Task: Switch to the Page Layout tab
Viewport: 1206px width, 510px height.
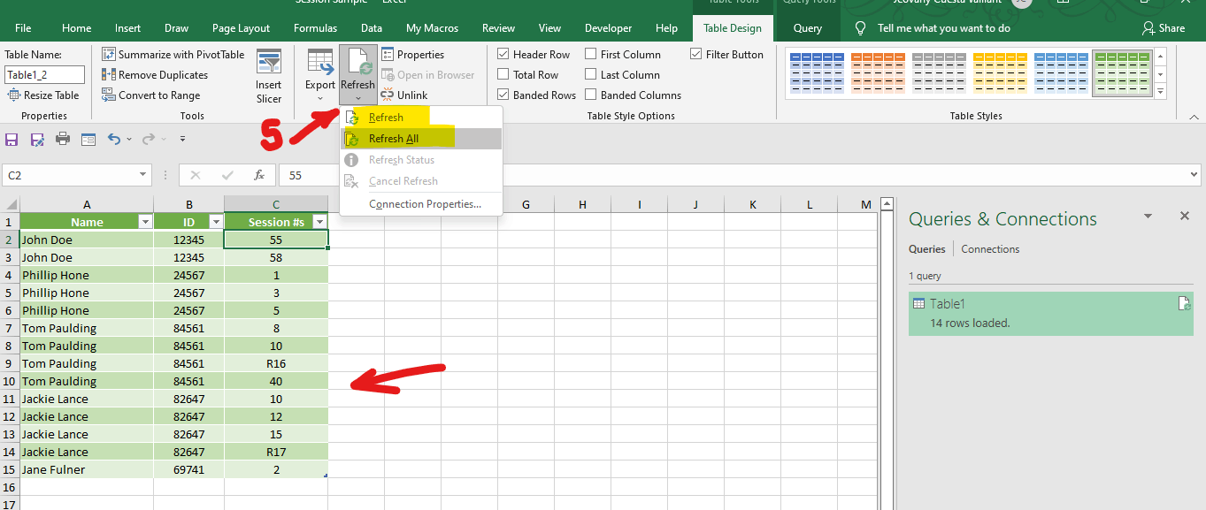Action: 242,28
